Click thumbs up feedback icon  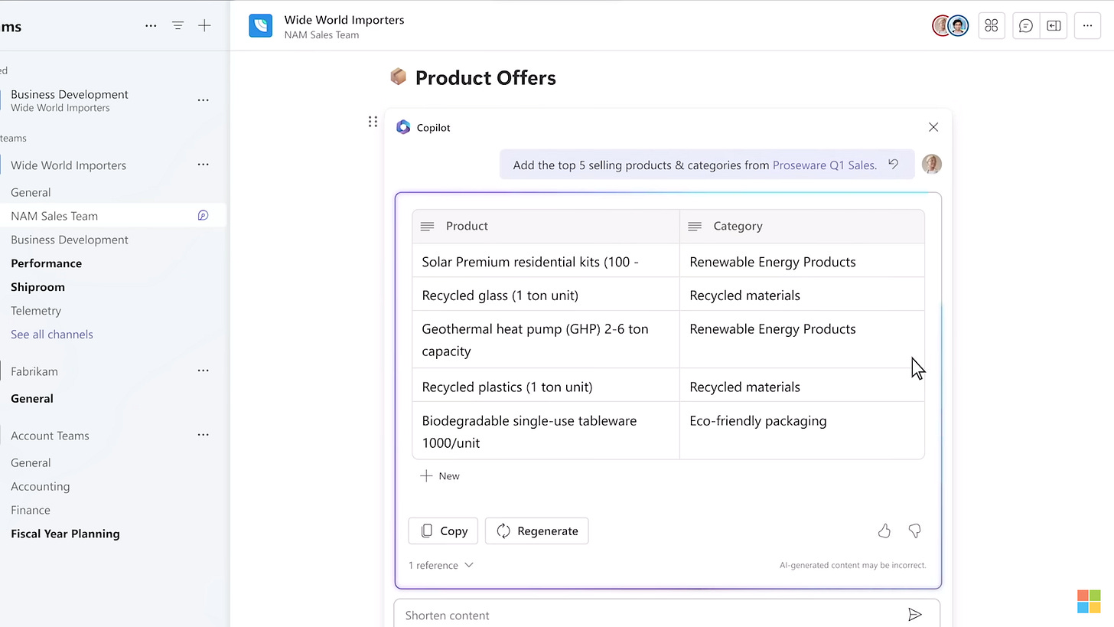click(884, 531)
